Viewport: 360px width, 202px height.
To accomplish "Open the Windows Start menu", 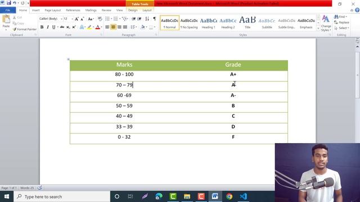I will tap(7, 196).
